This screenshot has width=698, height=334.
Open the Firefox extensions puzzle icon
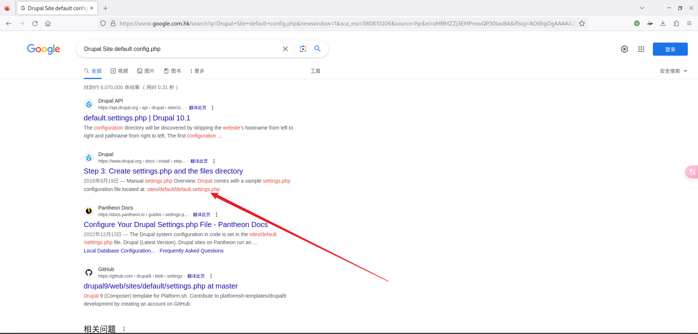pyautogui.click(x=676, y=23)
